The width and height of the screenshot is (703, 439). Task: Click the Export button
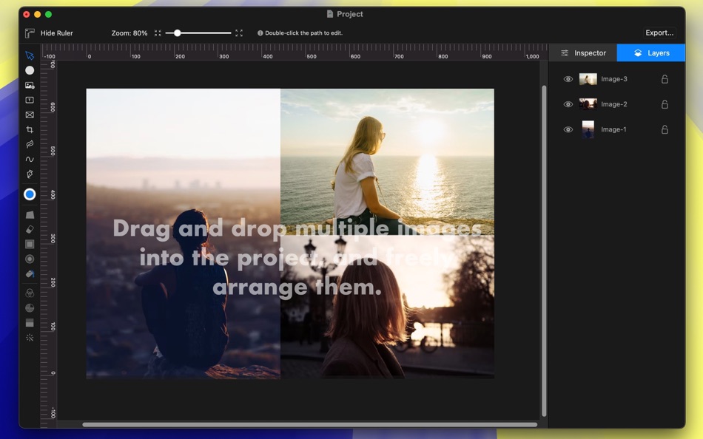coord(659,33)
